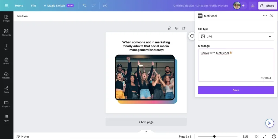Adjust the zoom slider handle

214,136
